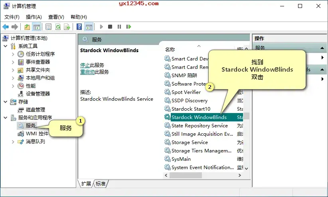Switch to the 标准 tab

[x=101, y=183]
